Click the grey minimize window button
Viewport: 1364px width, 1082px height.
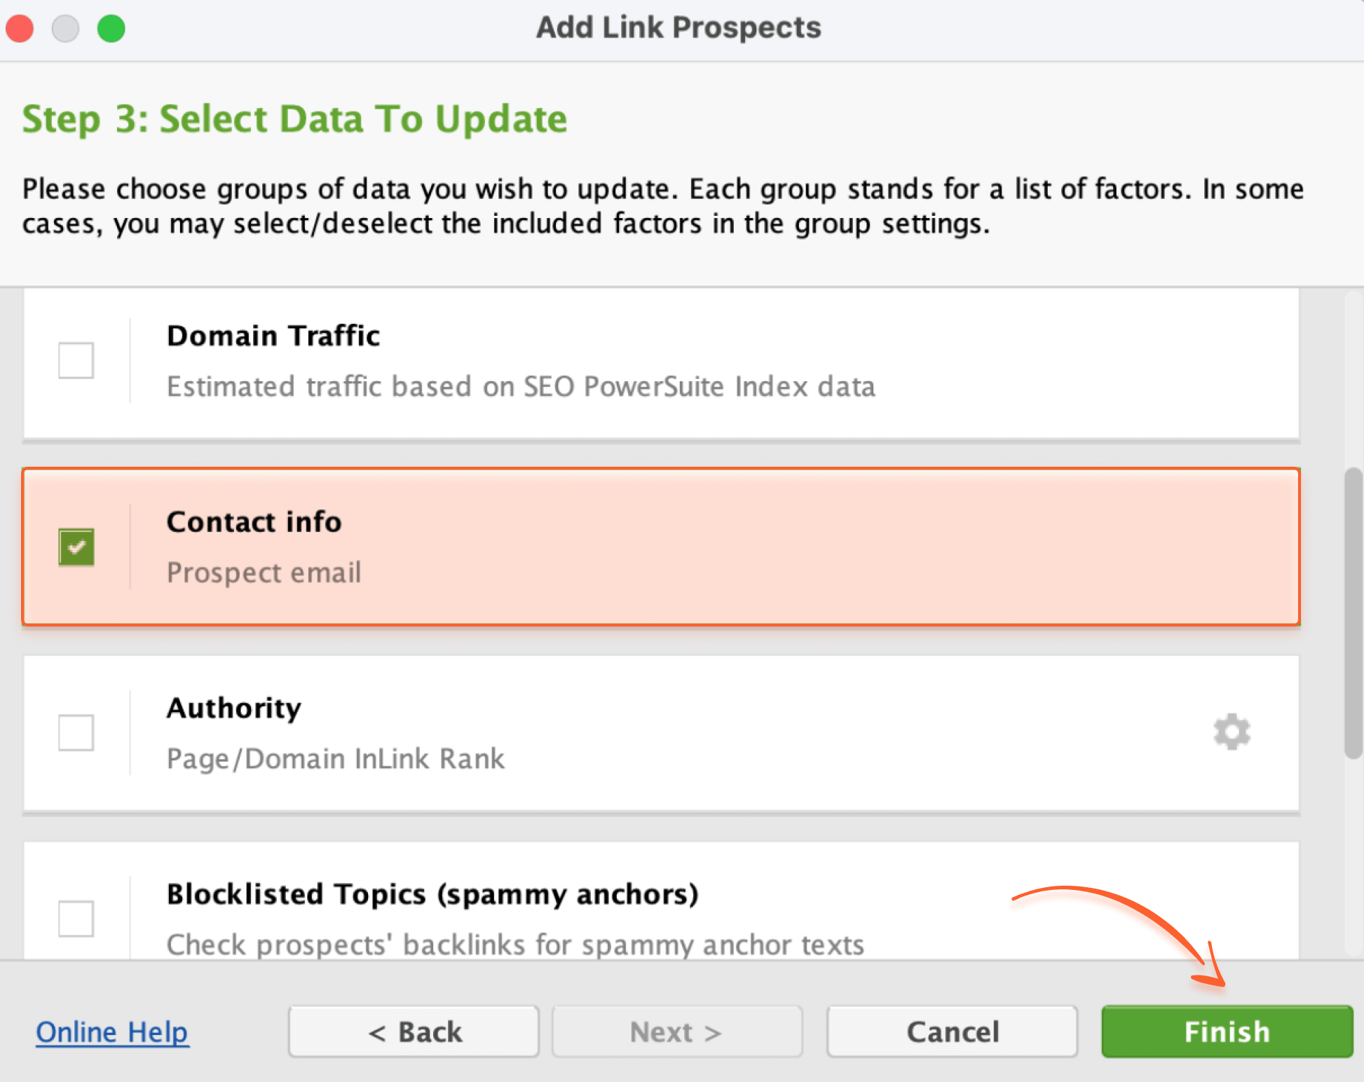pos(65,29)
